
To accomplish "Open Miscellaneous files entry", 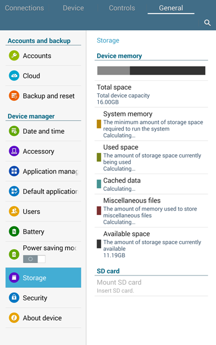I will tap(151, 211).
